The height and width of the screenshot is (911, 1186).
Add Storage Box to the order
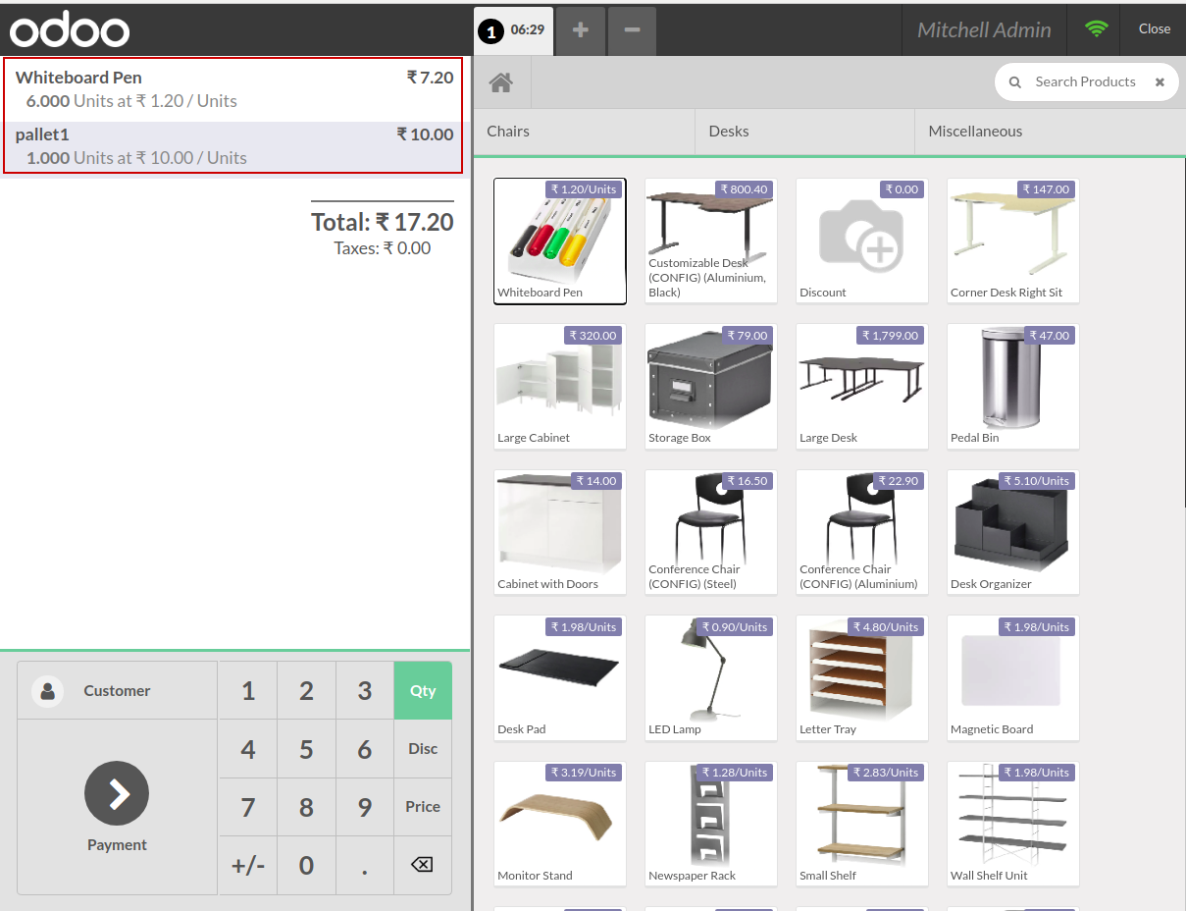(x=711, y=387)
